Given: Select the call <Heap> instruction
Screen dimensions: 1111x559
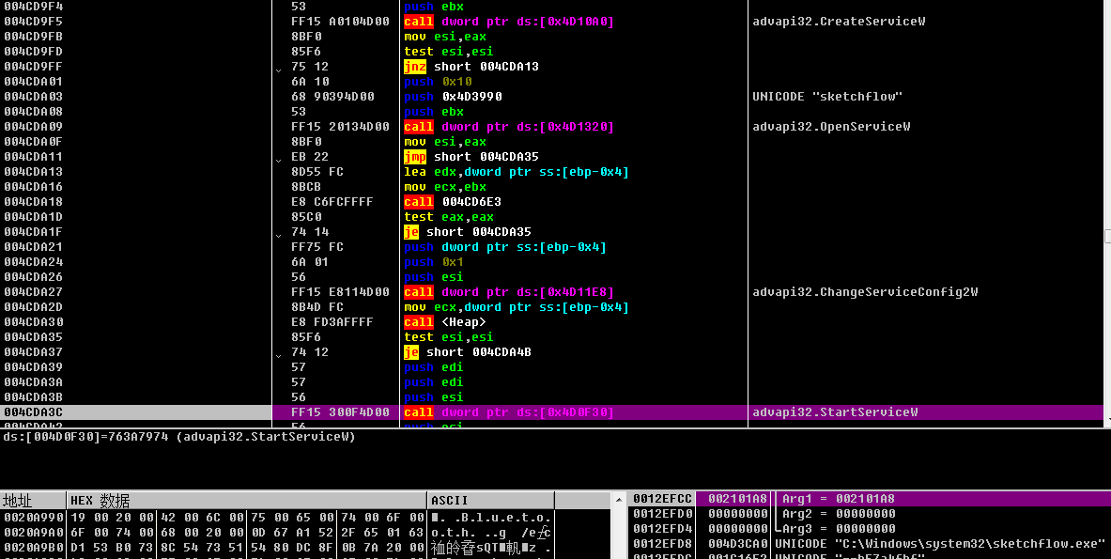Looking at the screenshot, I should (444, 322).
